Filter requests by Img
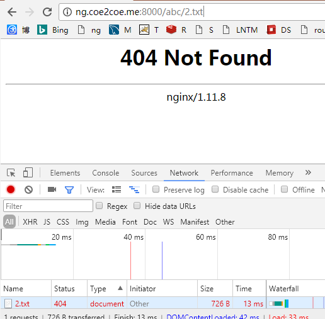 pyautogui.click(x=82, y=222)
